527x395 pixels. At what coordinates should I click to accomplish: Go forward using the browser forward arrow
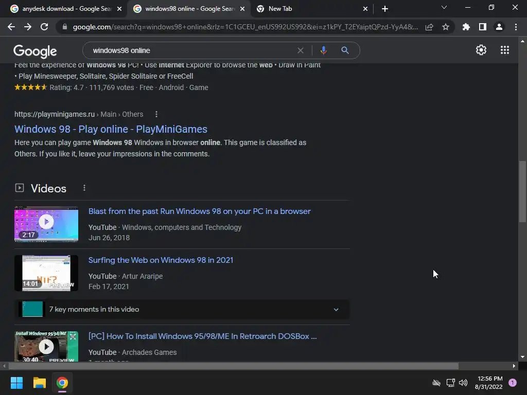coord(28,27)
